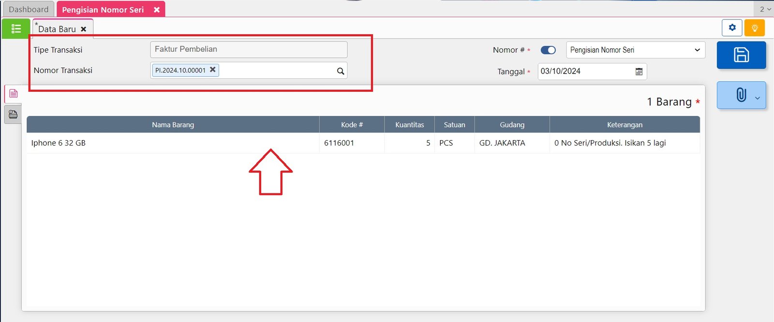Switch to the Dashboard tab
This screenshot has height=322, width=774.
(29, 9)
